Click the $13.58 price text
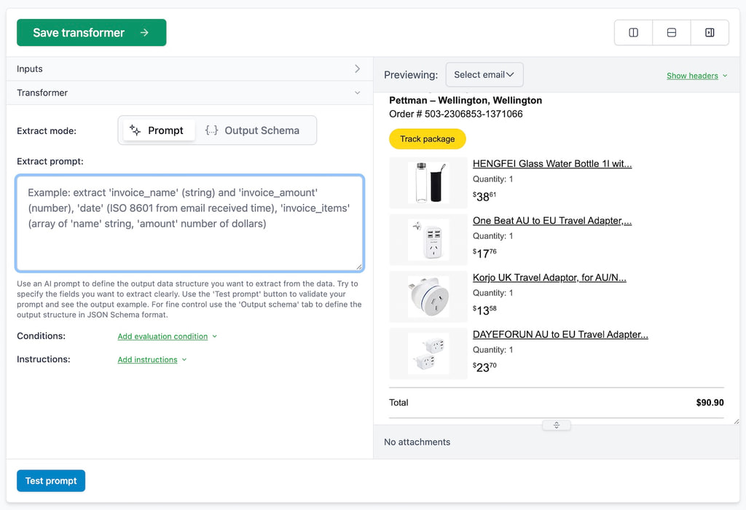 [484, 310]
